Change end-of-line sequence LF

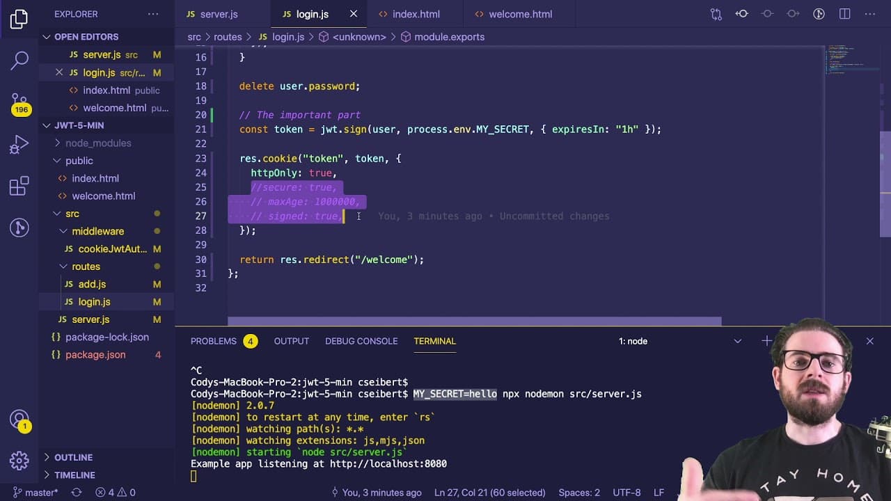(x=659, y=493)
